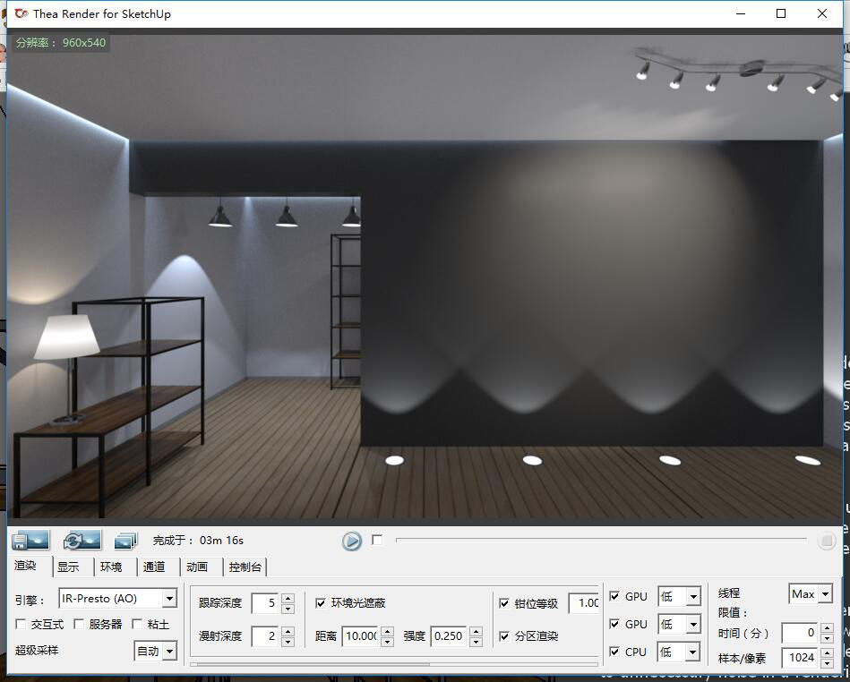Increase 时间（分）limit with up arrow
850x682 pixels.
point(827,627)
